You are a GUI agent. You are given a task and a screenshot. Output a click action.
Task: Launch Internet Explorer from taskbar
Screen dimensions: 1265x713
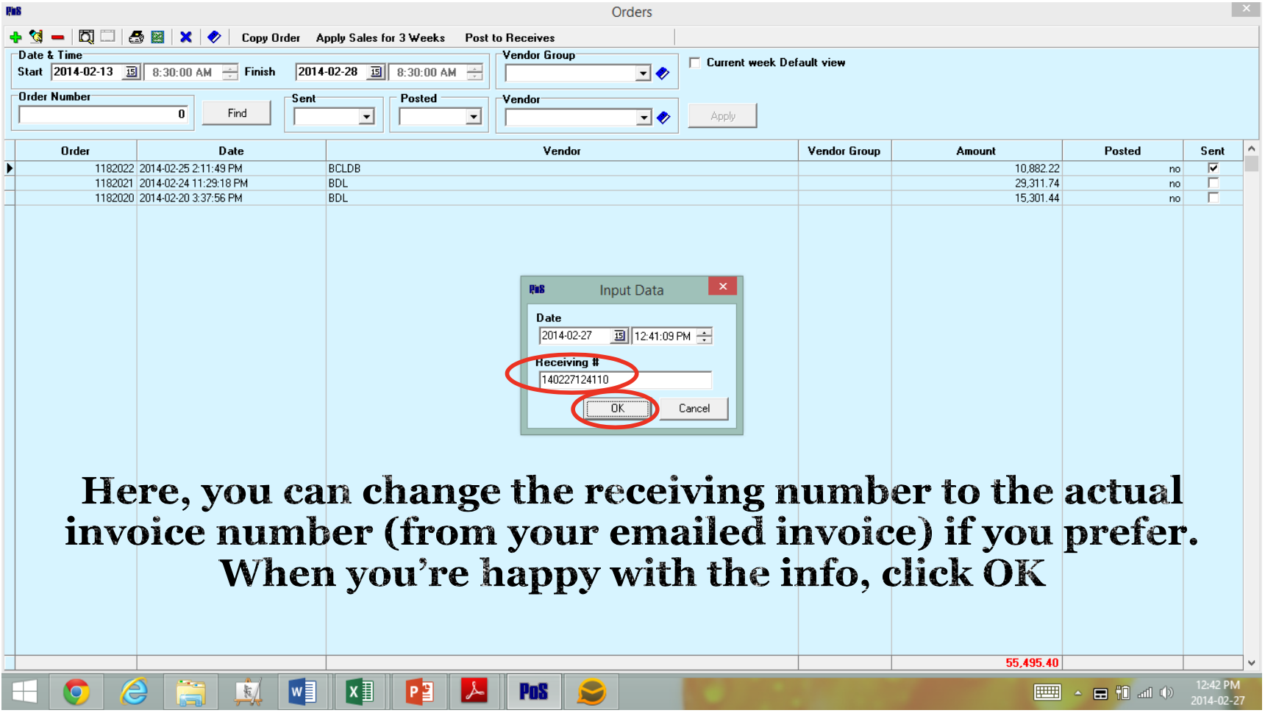point(134,692)
